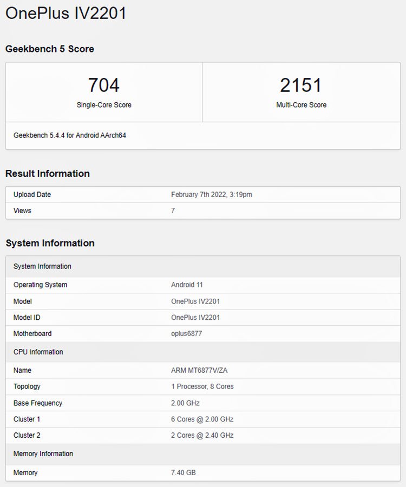Screen dimensions: 406x487
Task: Select the views count value 7
Action: tap(173, 210)
